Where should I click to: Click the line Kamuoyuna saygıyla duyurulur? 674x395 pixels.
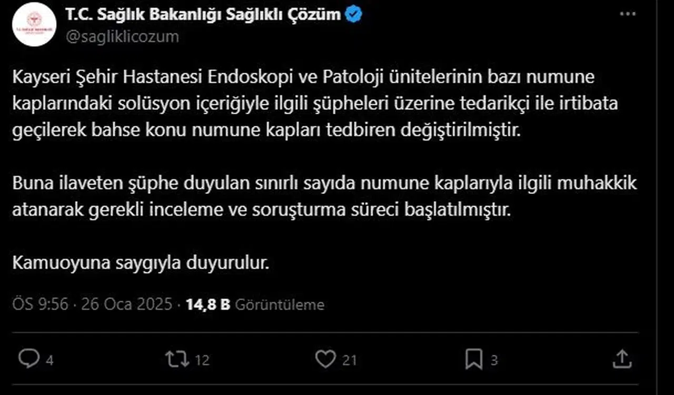pos(141,263)
